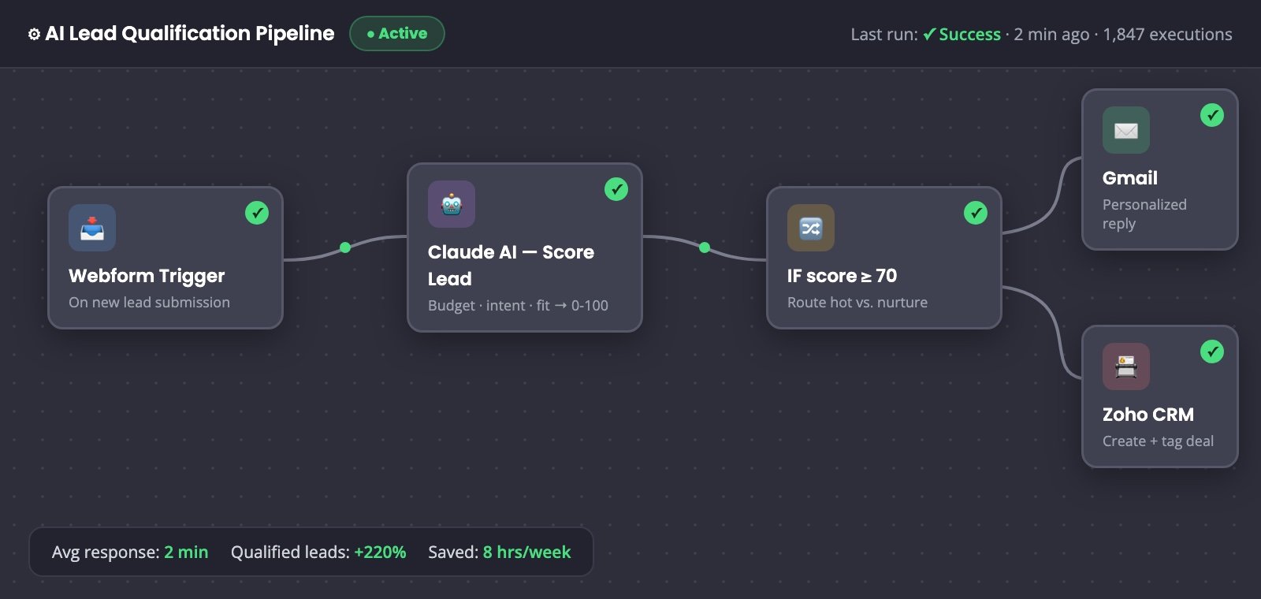Click the 'Saved: 8 hrs/week' stat

[x=500, y=552]
